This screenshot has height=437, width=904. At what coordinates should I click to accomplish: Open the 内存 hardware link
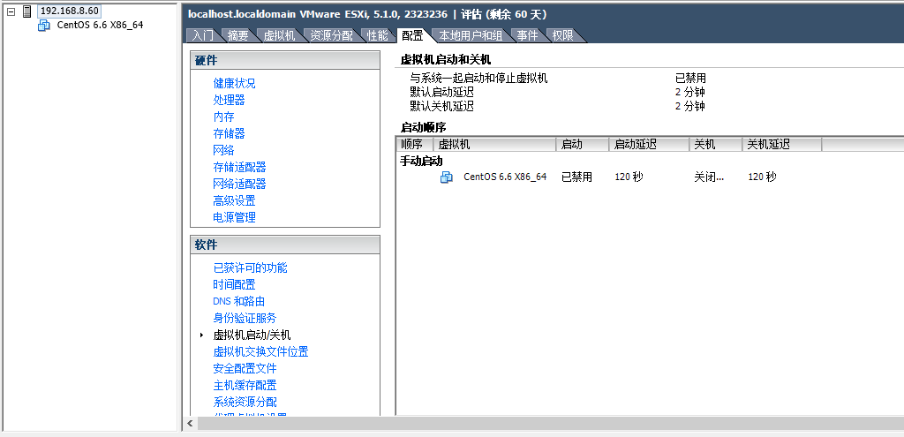click(223, 117)
